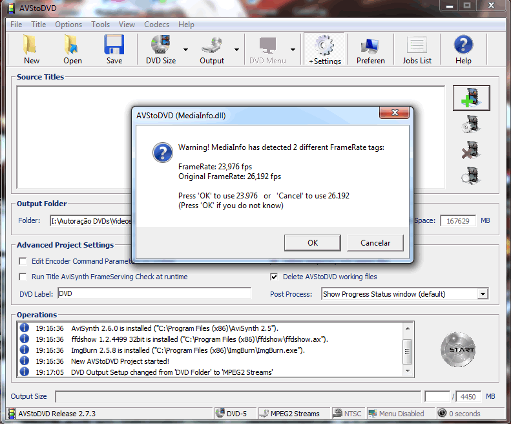The height and width of the screenshot is (424, 511).
Task: Open the Post Process combo box
Action: (405, 294)
